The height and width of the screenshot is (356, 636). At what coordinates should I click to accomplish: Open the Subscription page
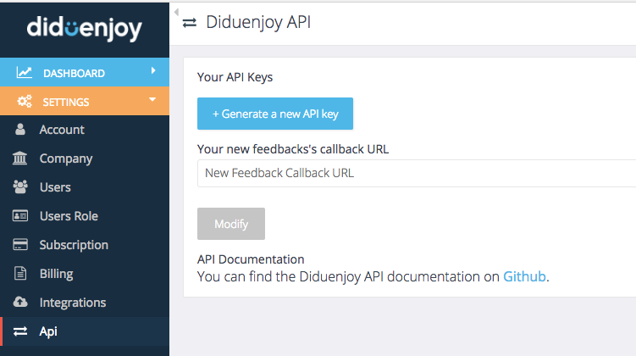point(85,245)
